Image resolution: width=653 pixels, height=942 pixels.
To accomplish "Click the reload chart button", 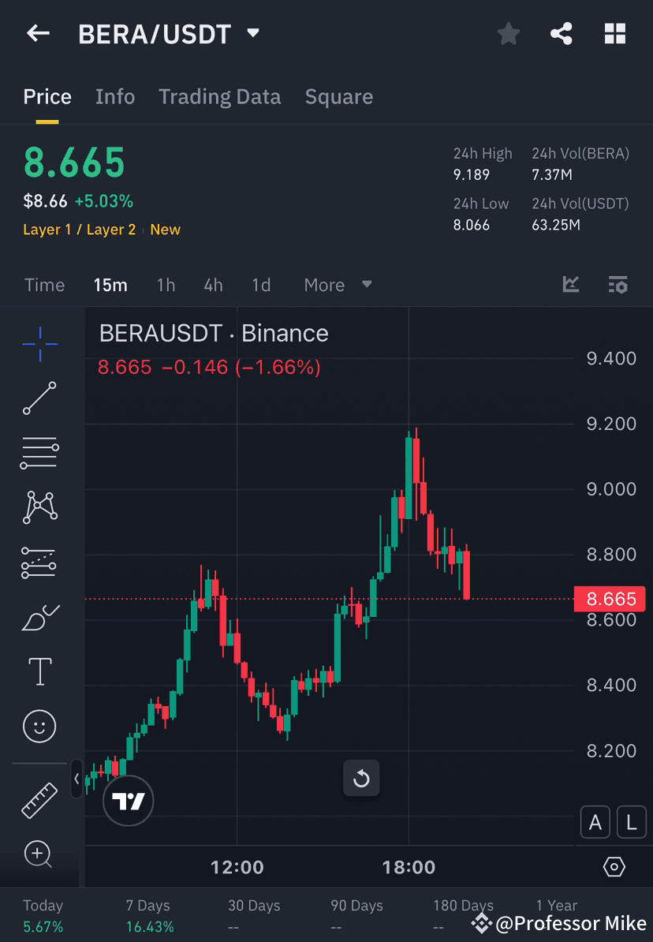I will [361, 779].
